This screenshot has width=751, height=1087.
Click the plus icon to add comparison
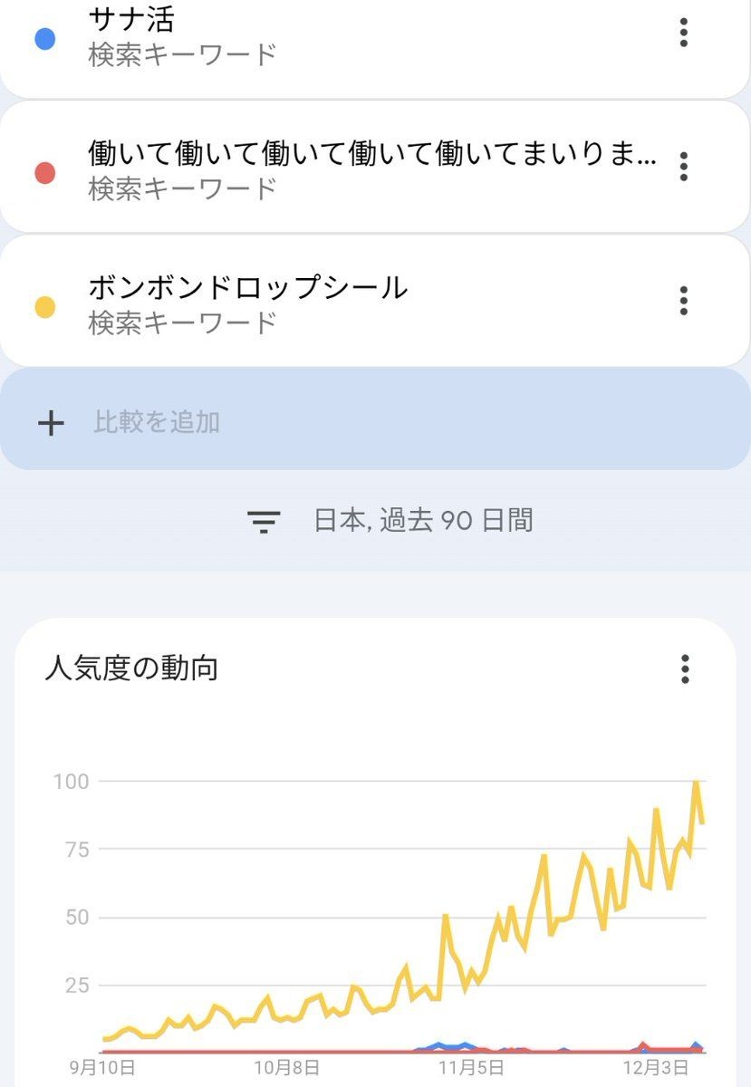(52, 422)
